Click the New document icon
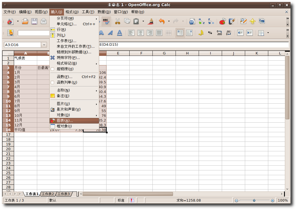This screenshot has width=297, height=210. coord(10,22)
